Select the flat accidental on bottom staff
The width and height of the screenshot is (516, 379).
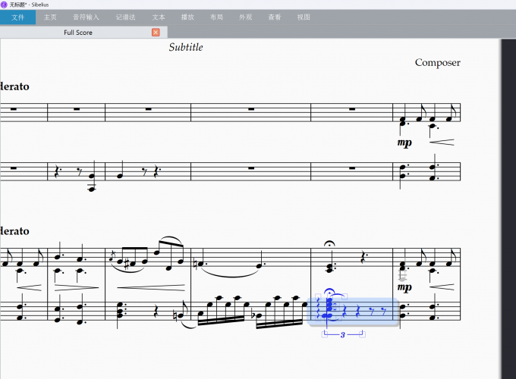point(253,315)
